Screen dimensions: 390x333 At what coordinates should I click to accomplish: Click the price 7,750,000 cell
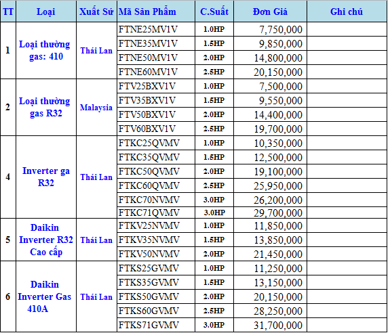point(270,29)
